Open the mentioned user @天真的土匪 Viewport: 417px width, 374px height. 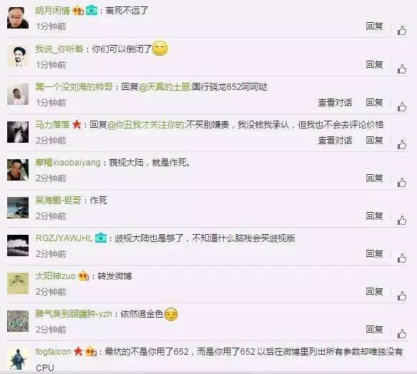(165, 87)
